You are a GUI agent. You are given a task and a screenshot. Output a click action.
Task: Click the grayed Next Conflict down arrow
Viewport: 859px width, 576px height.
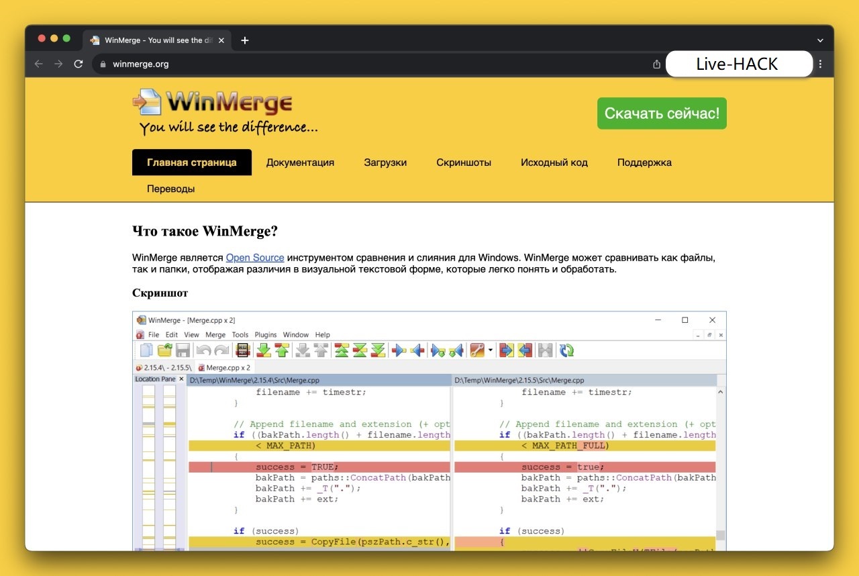coord(303,350)
